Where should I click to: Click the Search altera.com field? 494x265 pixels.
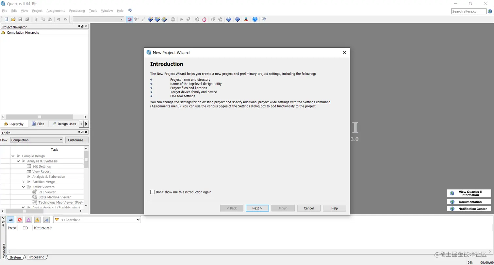click(x=469, y=11)
